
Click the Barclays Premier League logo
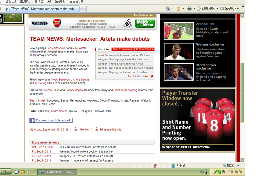[40, 23]
